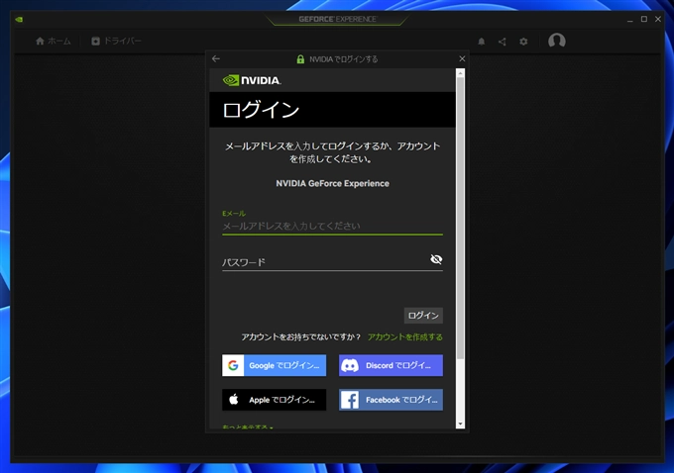Image resolution: width=674 pixels, height=473 pixels.
Task: Toggle password visibility eye icon
Action: 436,259
